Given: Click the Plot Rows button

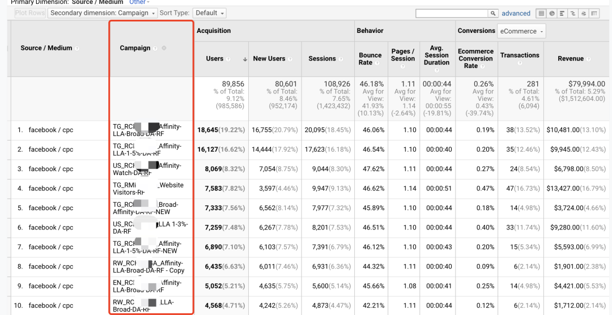Looking at the screenshot, I should point(30,13).
